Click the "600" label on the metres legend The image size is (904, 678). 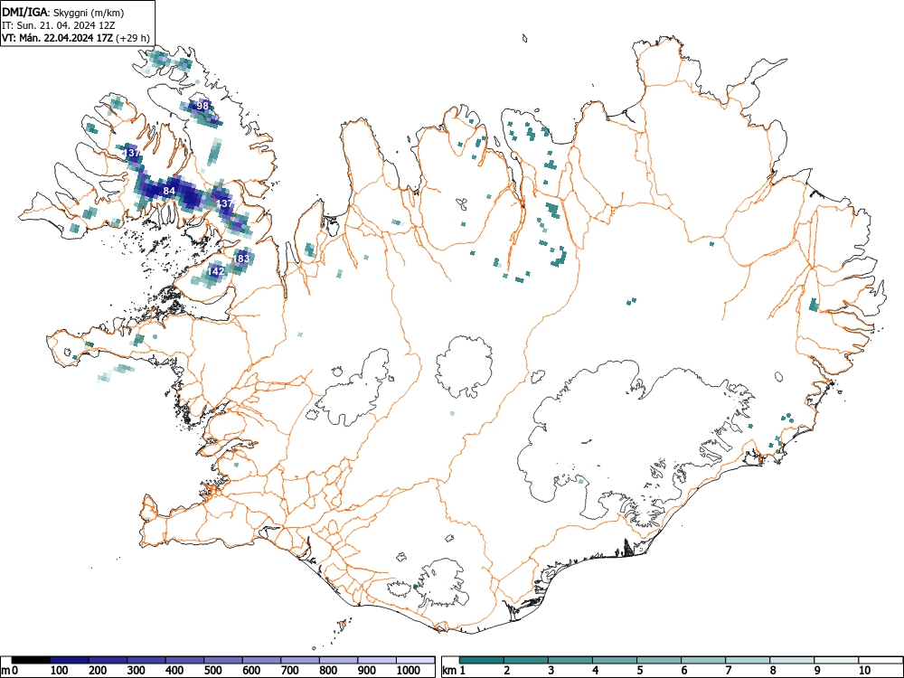coord(252,670)
